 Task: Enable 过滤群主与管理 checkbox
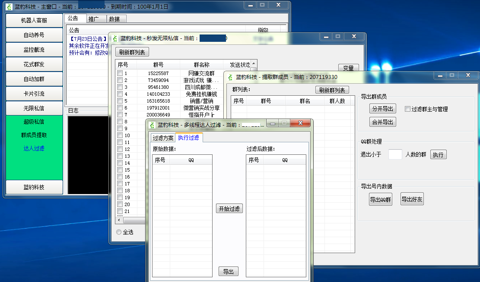(x=407, y=109)
